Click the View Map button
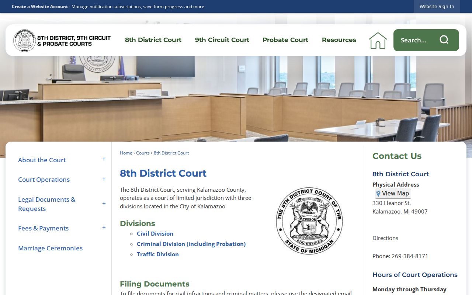The height and width of the screenshot is (295, 472). [x=393, y=194]
